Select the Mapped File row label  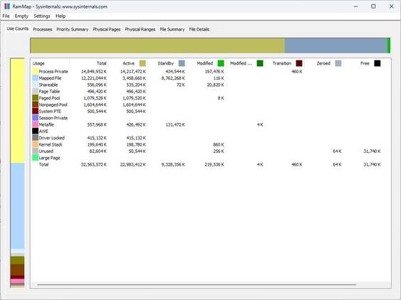tap(50, 78)
